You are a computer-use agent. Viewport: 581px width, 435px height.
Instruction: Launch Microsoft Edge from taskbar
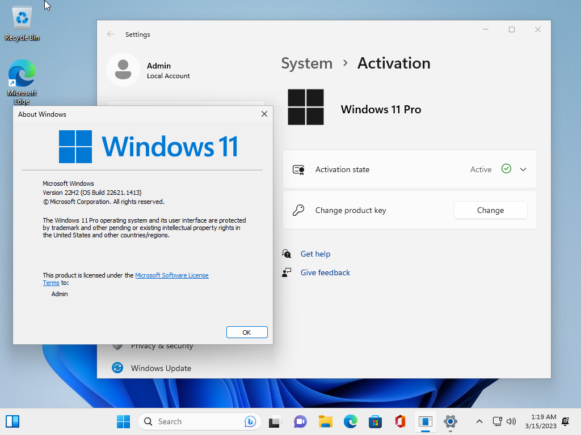point(351,421)
